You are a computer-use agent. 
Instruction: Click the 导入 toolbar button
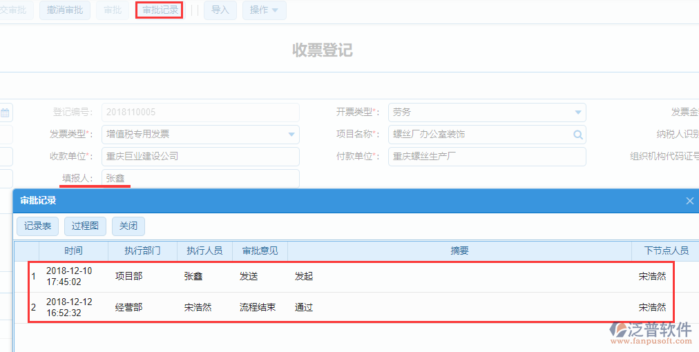click(220, 10)
